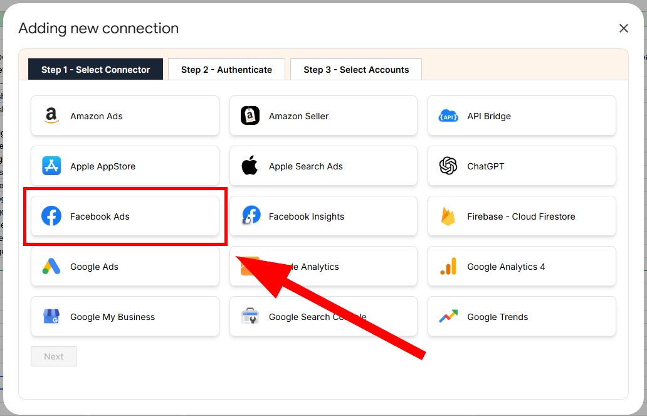This screenshot has height=416, width=647.
Task: Click the Google Ads triangle logo
Action: tap(51, 267)
